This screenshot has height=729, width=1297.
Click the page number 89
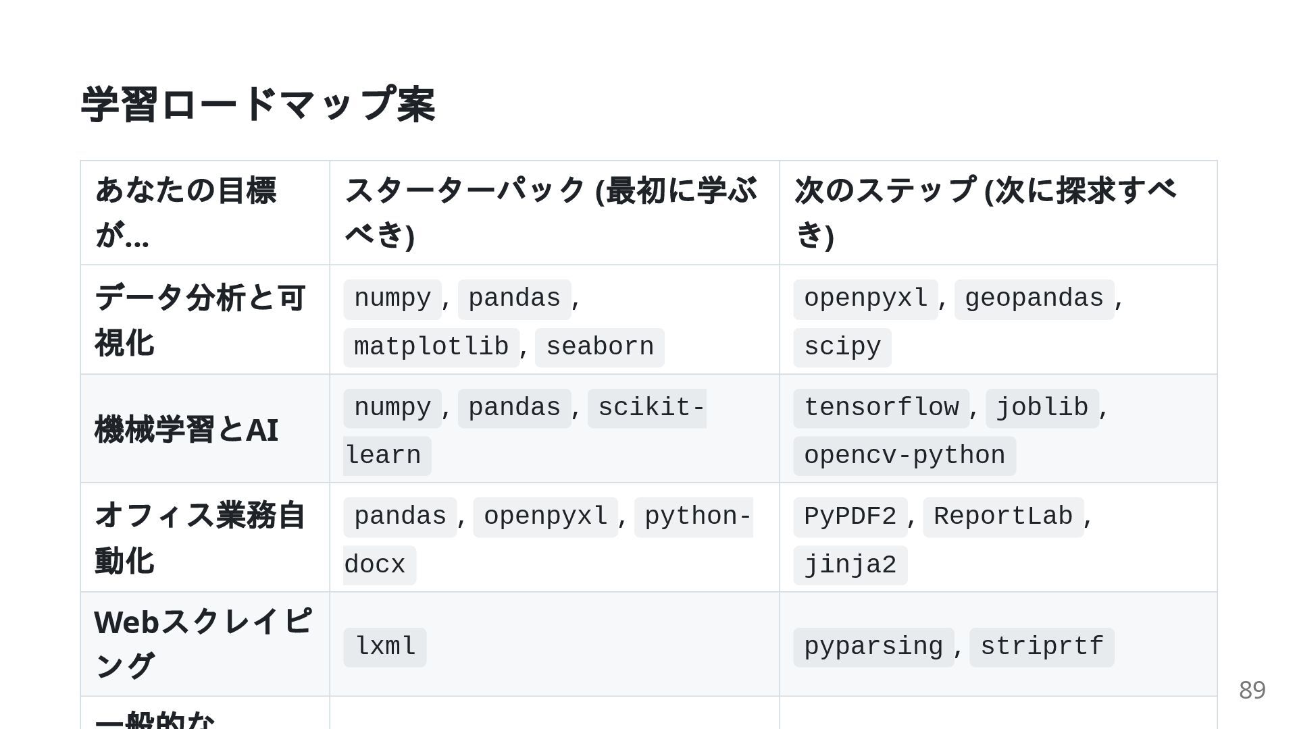(1252, 690)
